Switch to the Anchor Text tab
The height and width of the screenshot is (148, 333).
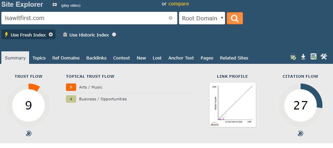(x=181, y=58)
